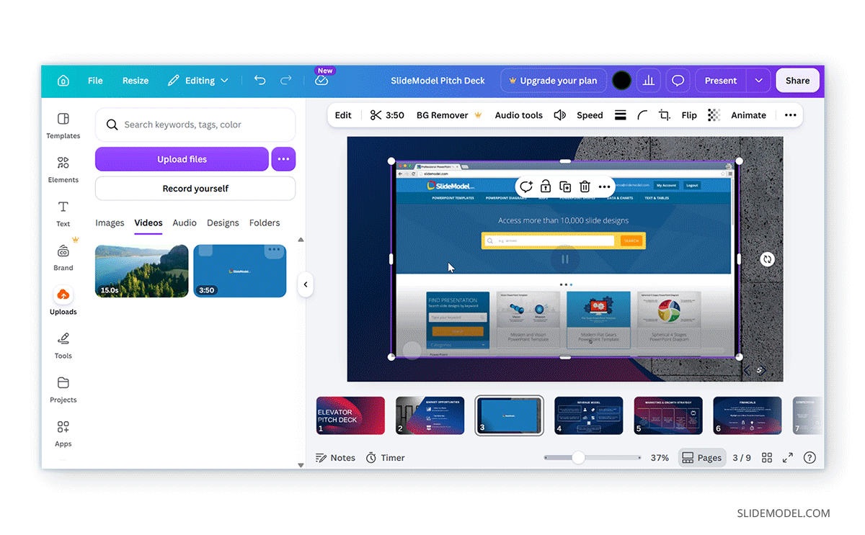Open the analytics chart icon
This screenshot has height=535, width=865.
click(649, 81)
